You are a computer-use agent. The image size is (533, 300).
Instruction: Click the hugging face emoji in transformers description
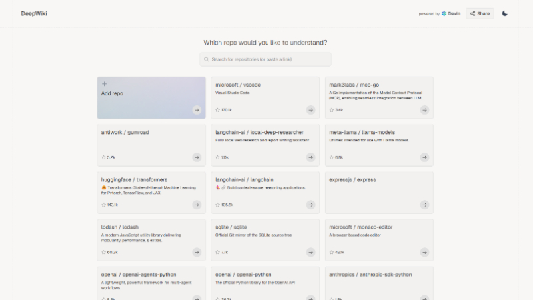(x=104, y=187)
